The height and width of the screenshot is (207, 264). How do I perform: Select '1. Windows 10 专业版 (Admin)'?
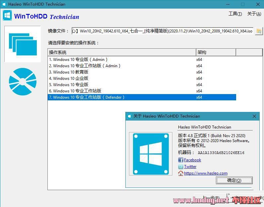[142, 60]
